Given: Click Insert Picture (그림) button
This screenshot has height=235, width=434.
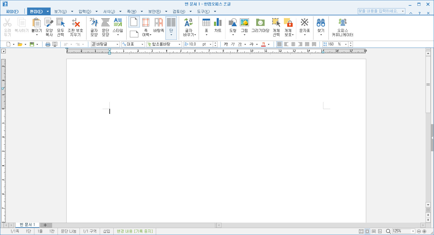Looking at the screenshot, I should click(244, 27).
